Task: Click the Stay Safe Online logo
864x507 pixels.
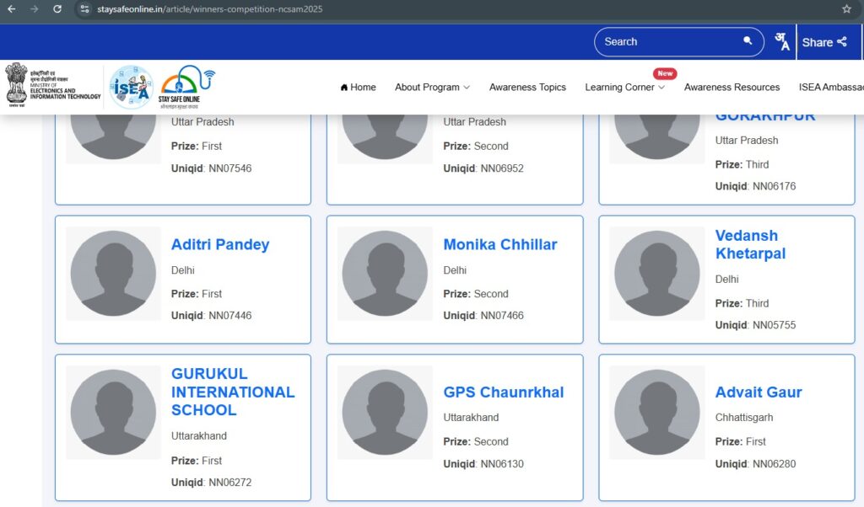Action: tap(186, 87)
